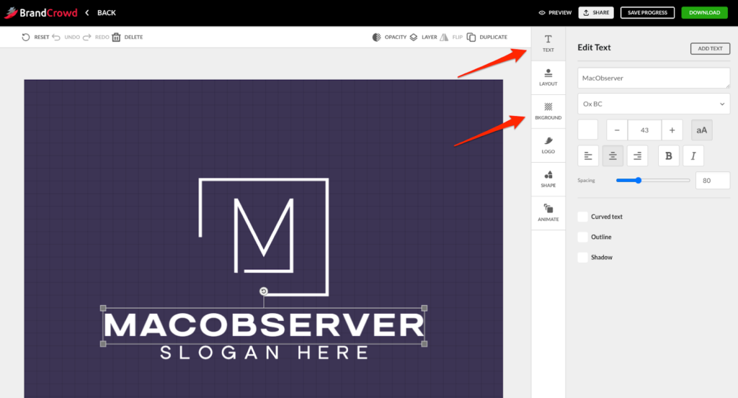Viewport: 738px width, 398px height.
Task: Decrease font size with minus button
Action: click(x=617, y=130)
